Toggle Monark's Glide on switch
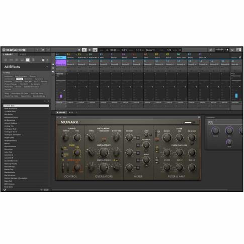 click(x=62, y=148)
